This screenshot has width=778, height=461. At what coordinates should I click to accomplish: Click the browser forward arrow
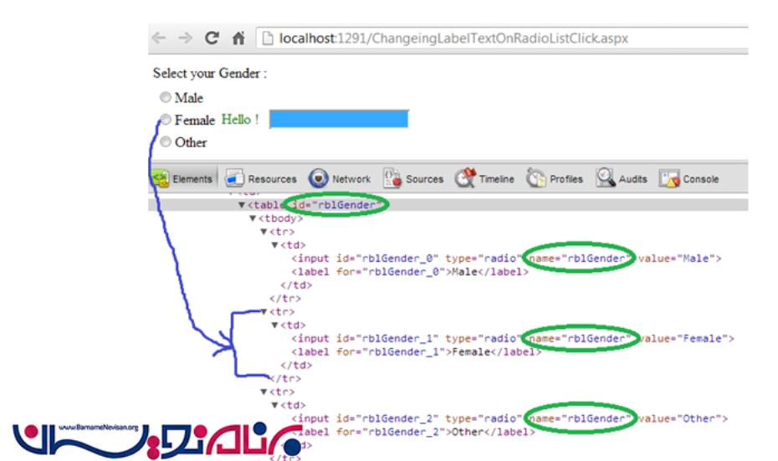coord(185,38)
